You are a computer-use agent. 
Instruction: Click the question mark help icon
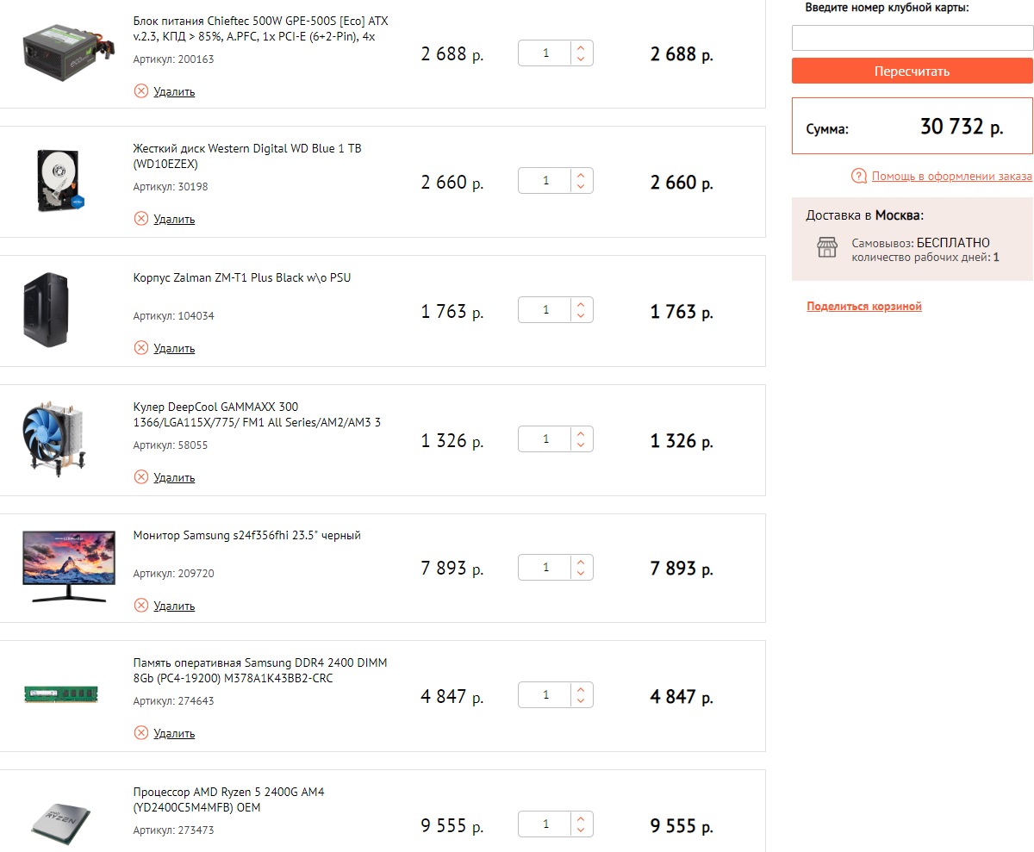(x=858, y=177)
